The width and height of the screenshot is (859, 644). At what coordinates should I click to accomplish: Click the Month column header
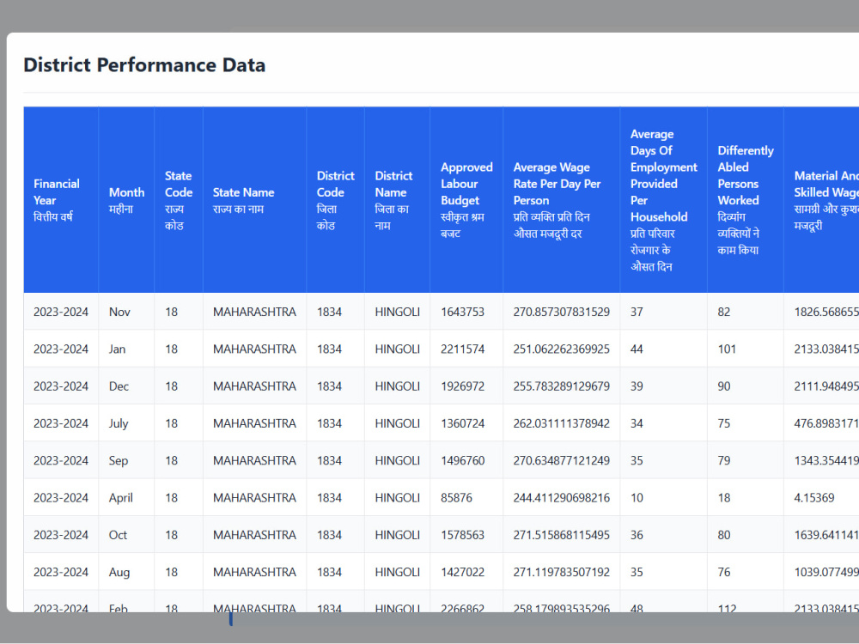click(126, 200)
